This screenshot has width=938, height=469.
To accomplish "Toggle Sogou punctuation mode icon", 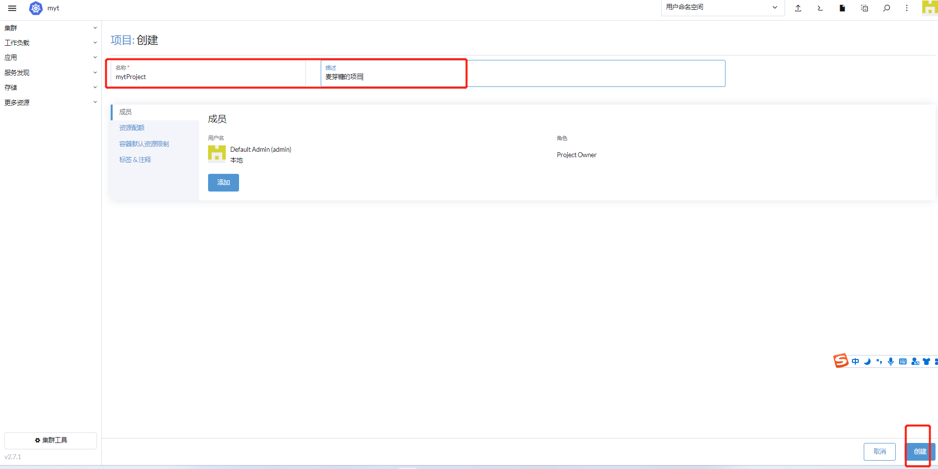I will click(x=879, y=361).
